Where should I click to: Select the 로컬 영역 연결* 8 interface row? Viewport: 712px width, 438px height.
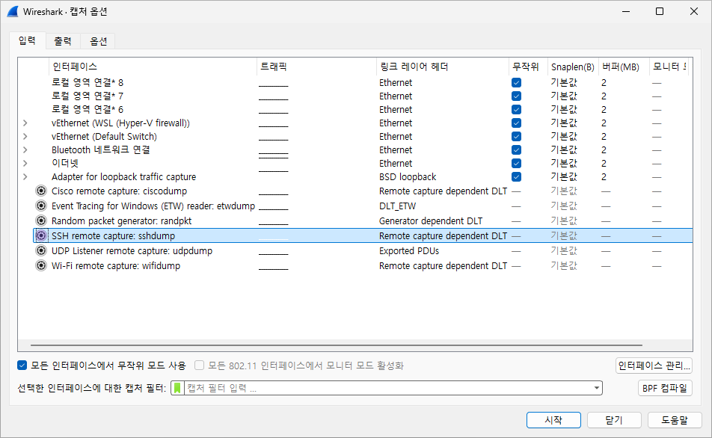(355, 83)
